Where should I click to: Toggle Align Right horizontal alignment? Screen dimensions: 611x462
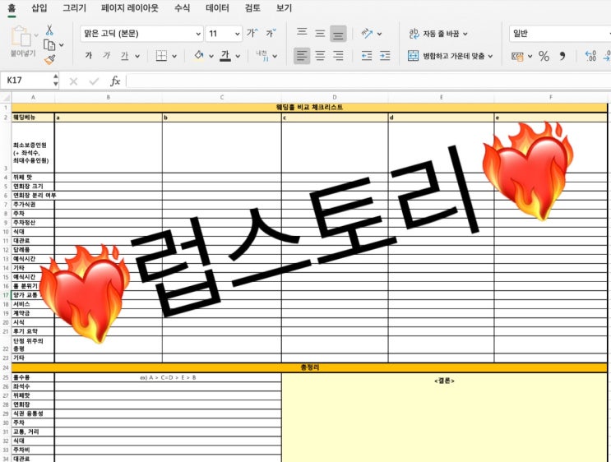(x=338, y=56)
